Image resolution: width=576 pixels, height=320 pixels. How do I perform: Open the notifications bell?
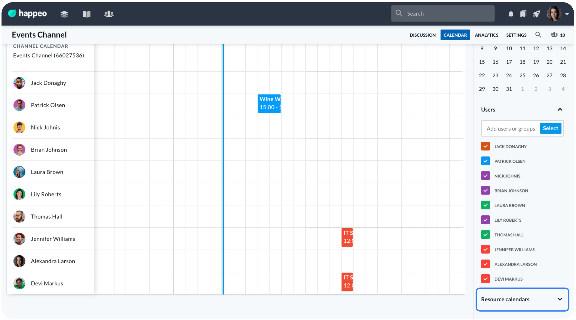point(510,14)
